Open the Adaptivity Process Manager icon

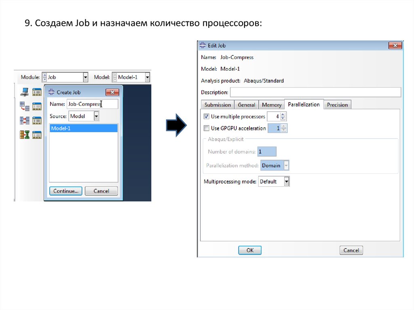tap(37, 106)
